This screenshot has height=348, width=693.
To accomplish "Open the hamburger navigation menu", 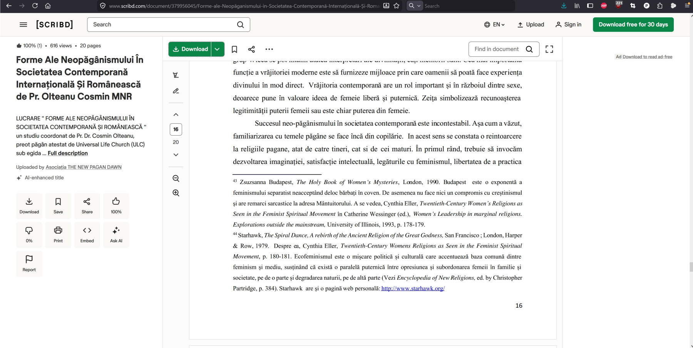I will point(23,25).
